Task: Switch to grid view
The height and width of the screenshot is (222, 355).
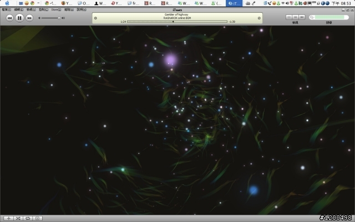Action: coord(295,17)
